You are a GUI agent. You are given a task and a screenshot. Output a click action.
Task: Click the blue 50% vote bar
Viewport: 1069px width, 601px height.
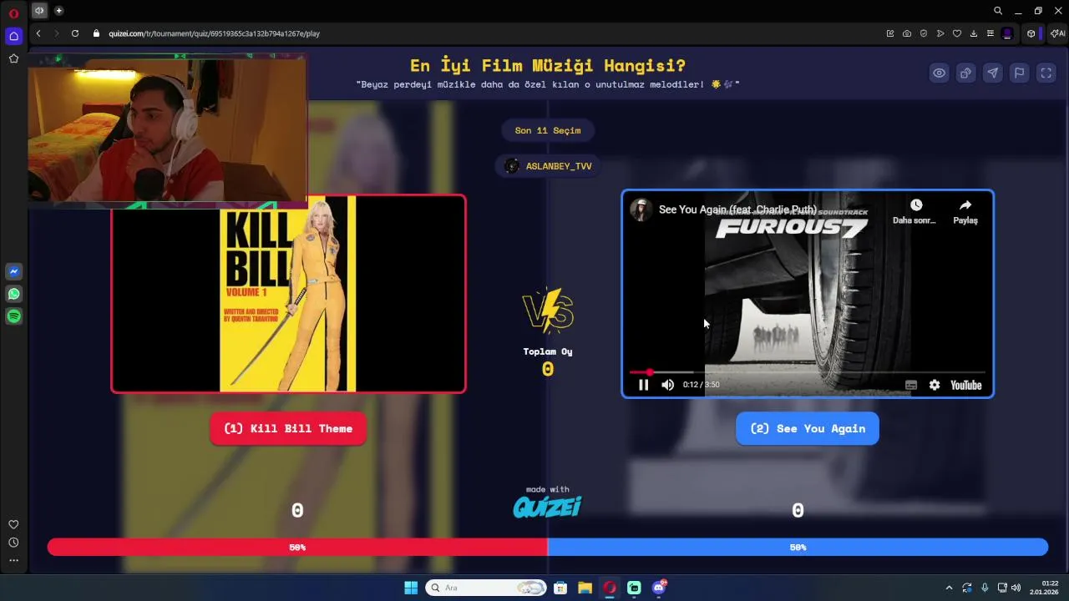798,547
